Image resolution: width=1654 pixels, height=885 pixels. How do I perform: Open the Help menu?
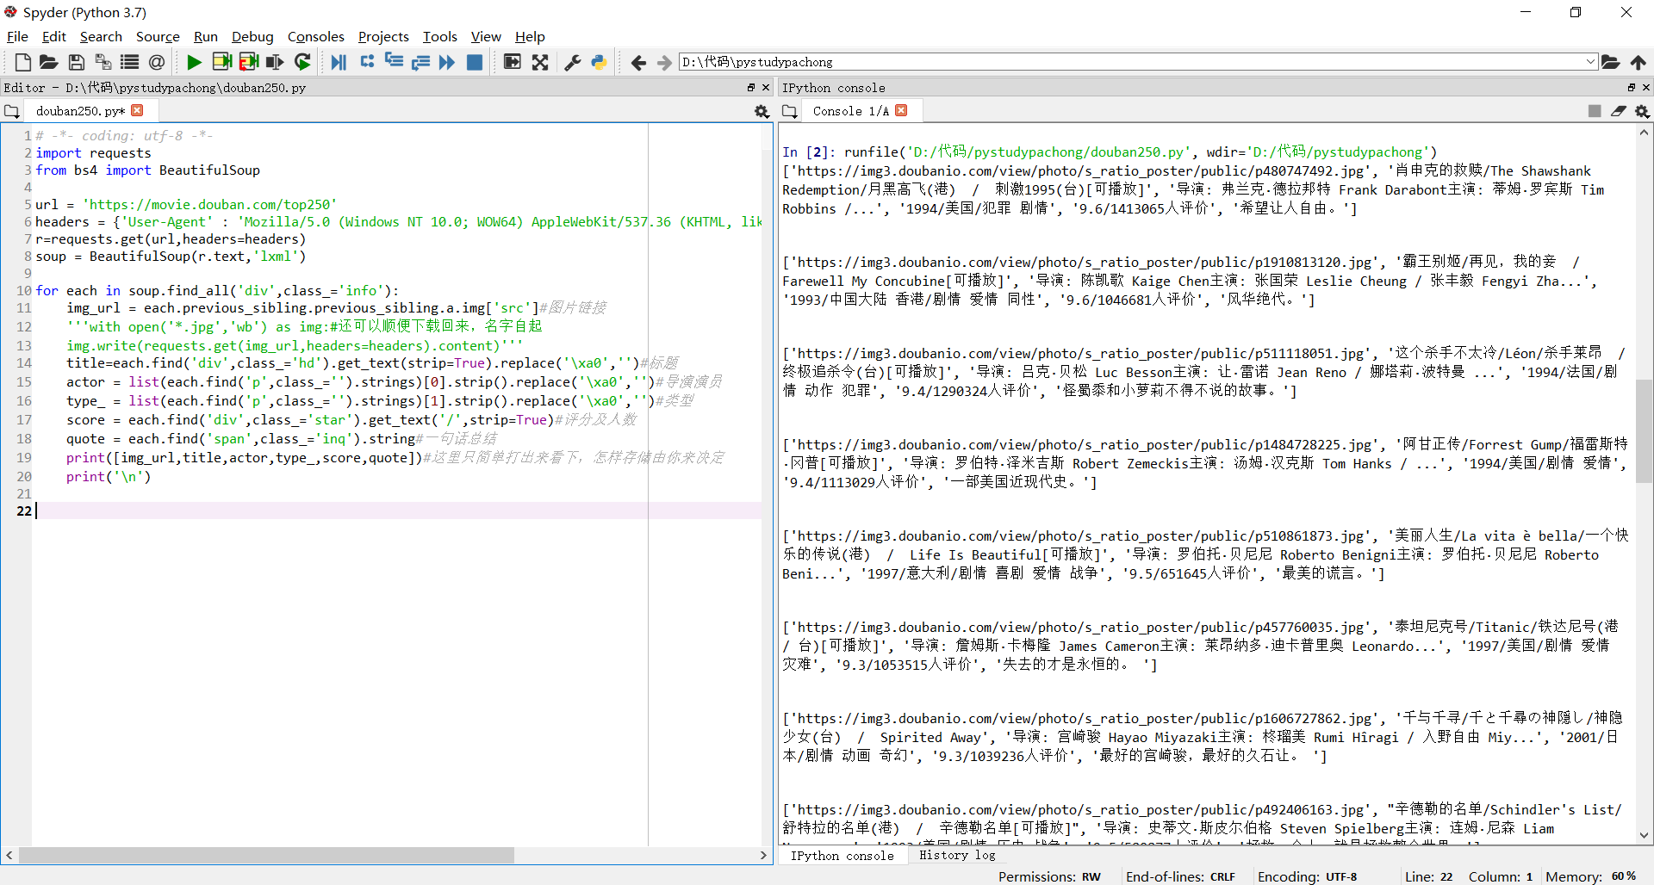530,36
